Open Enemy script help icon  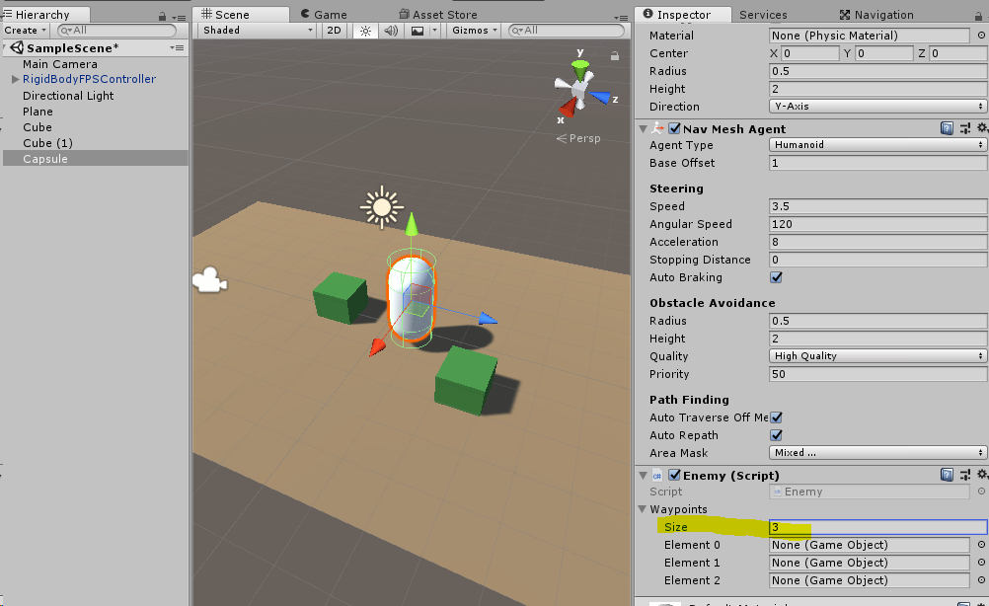click(x=947, y=475)
